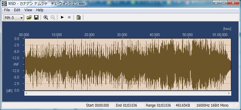This screenshot has width=241, height=110.
Task: Click the 30.000 time ruler marker
Action: 122,35
